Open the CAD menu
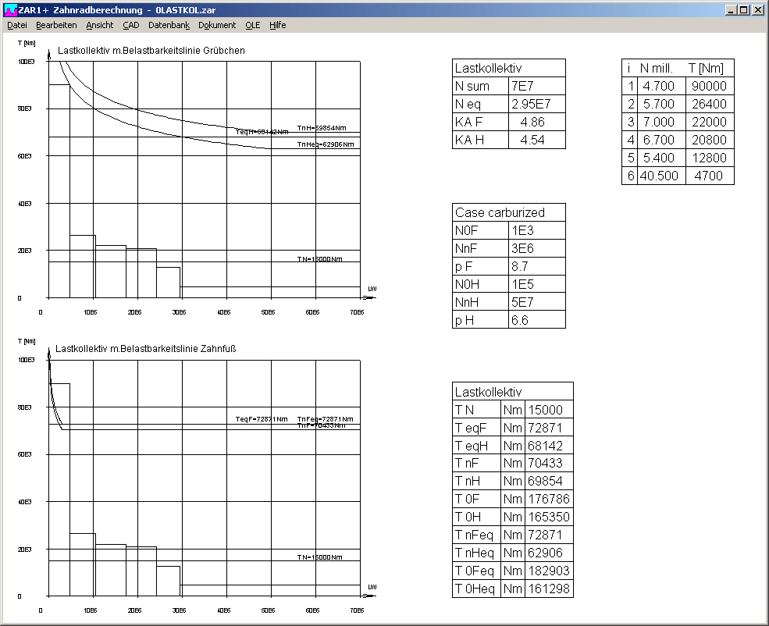The width and height of the screenshot is (769, 626). point(130,25)
